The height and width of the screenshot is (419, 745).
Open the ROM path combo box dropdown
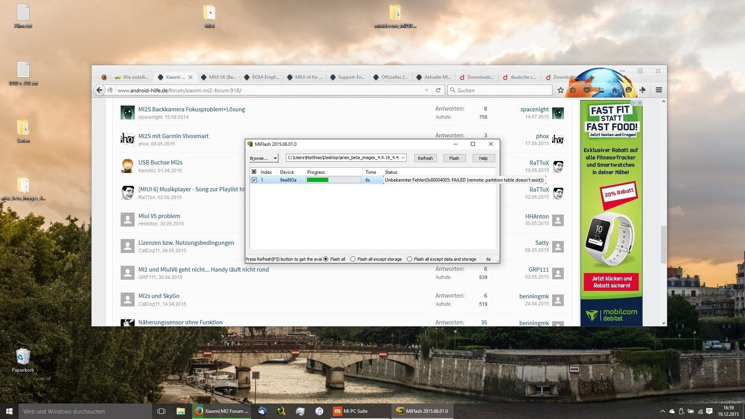403,158
